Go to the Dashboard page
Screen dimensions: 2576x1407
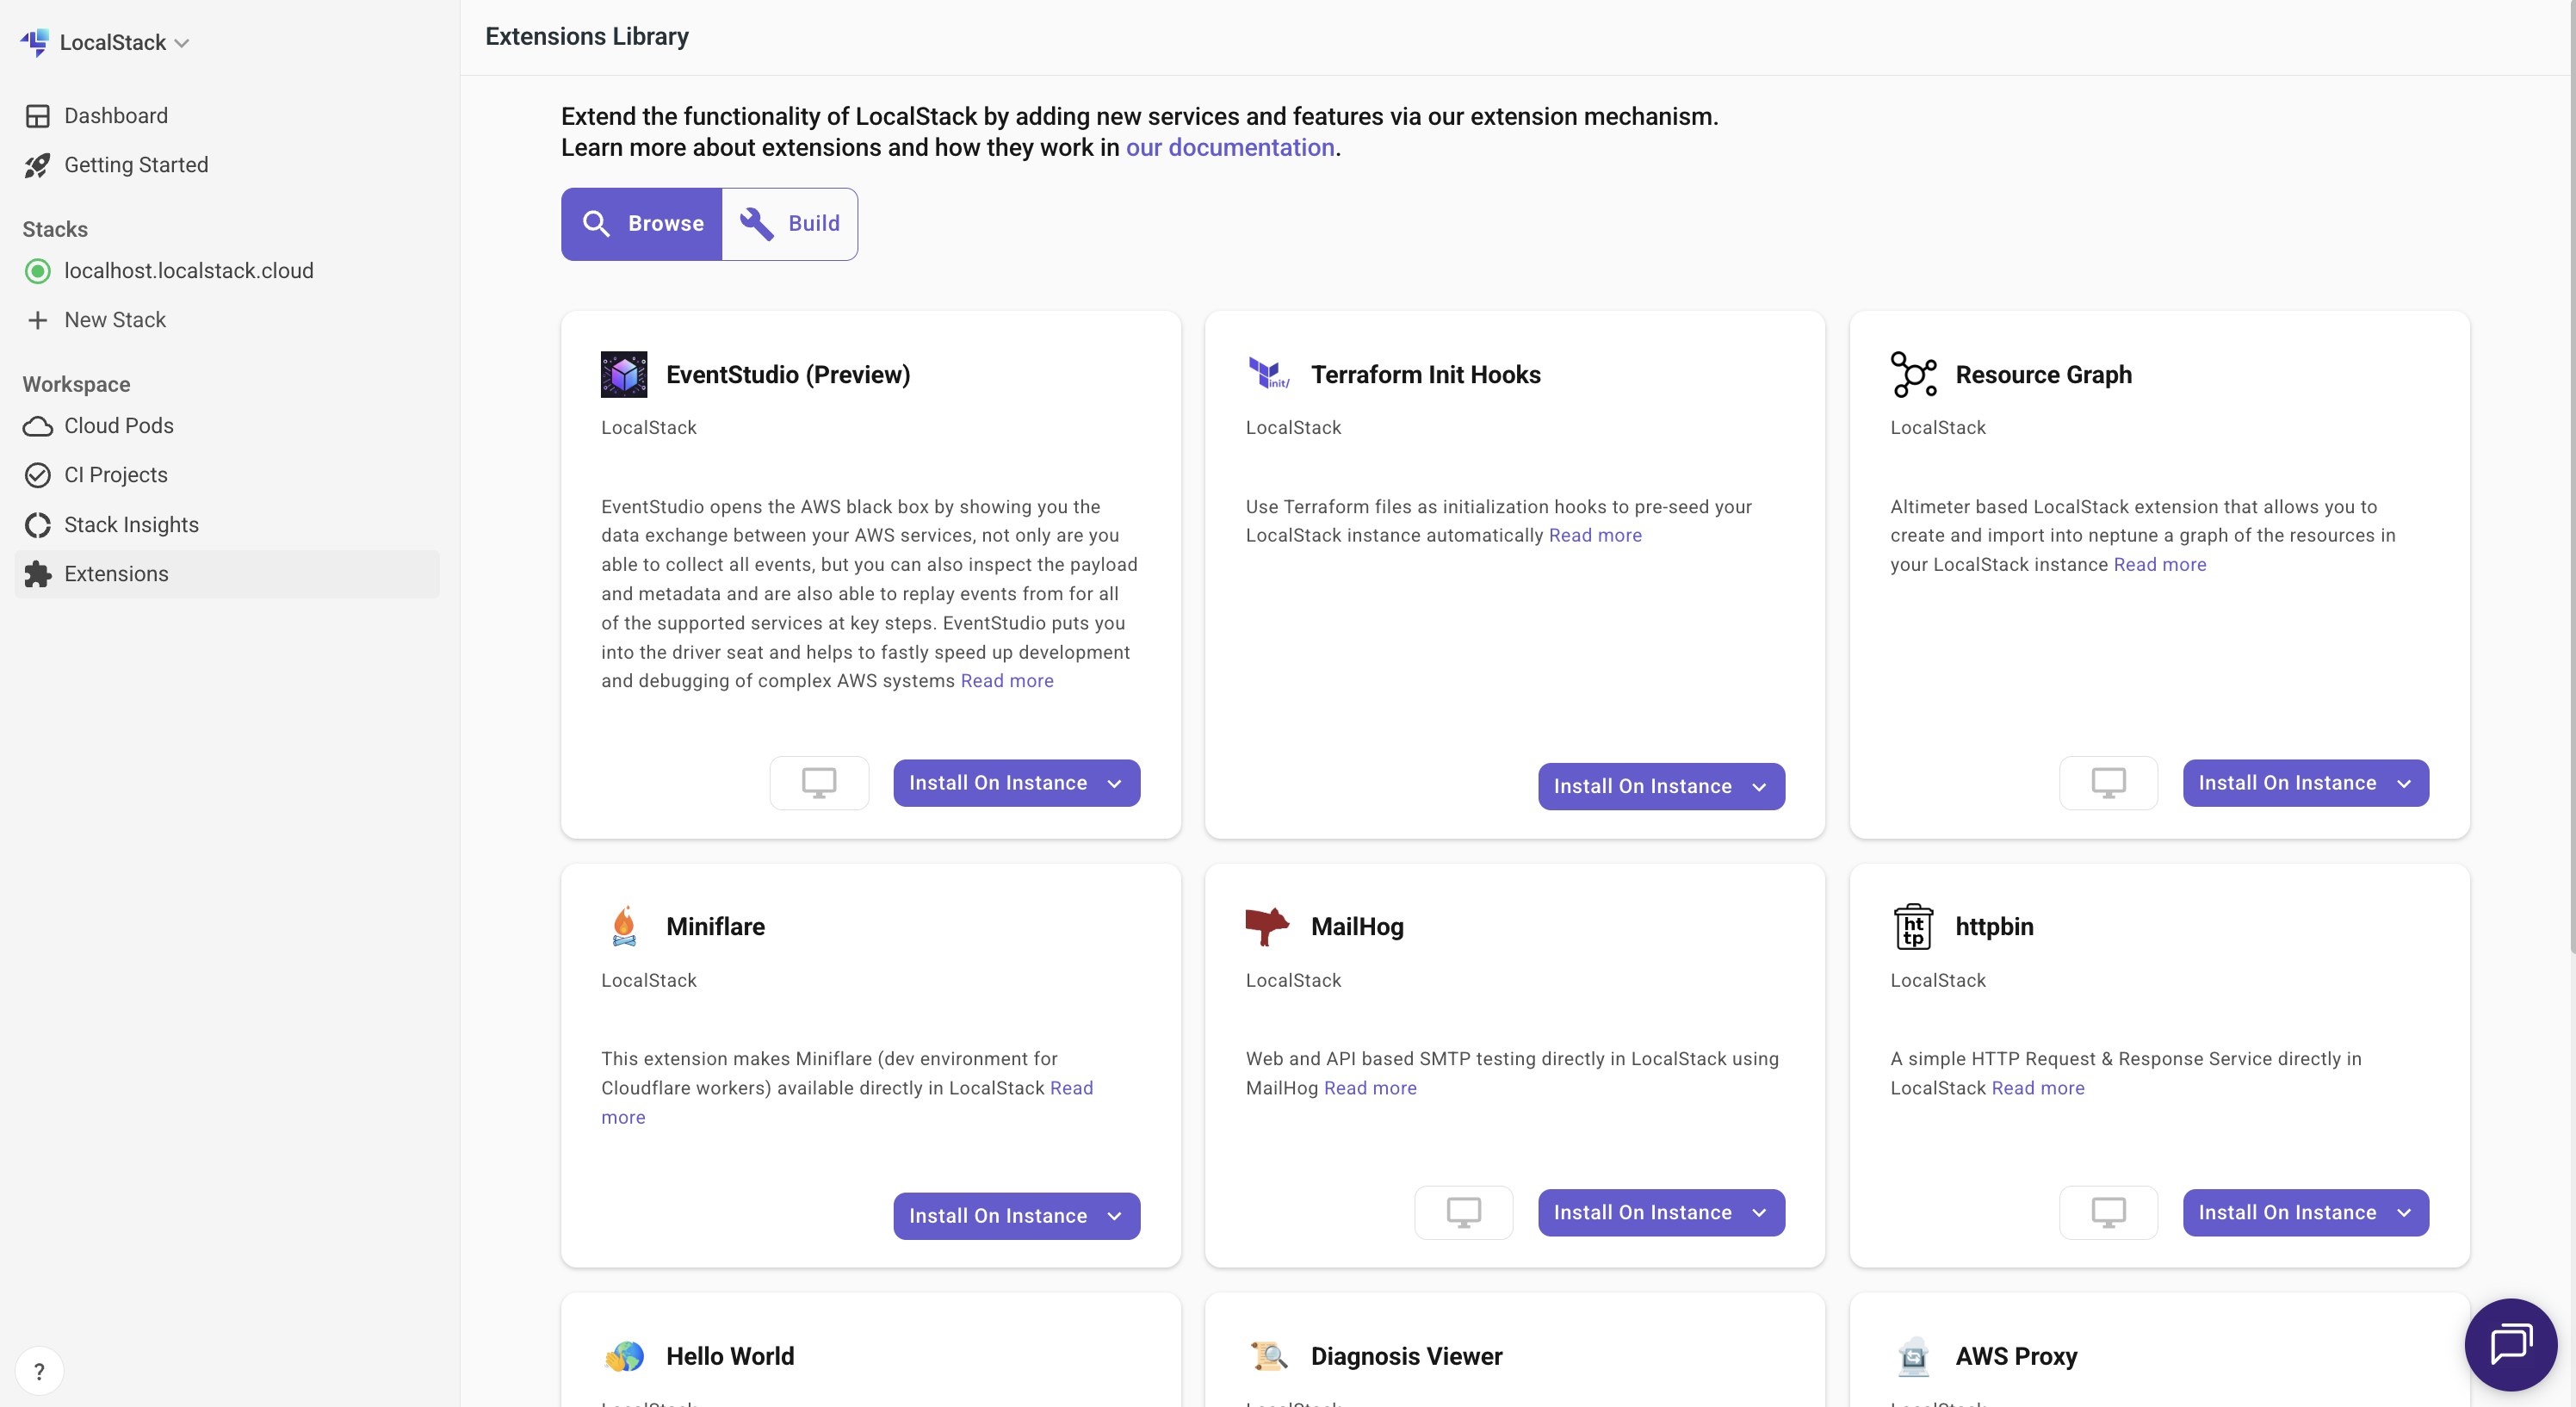pos(116,115)
